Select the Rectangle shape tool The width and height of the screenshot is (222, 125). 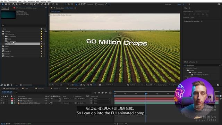[x=32, y=5]
